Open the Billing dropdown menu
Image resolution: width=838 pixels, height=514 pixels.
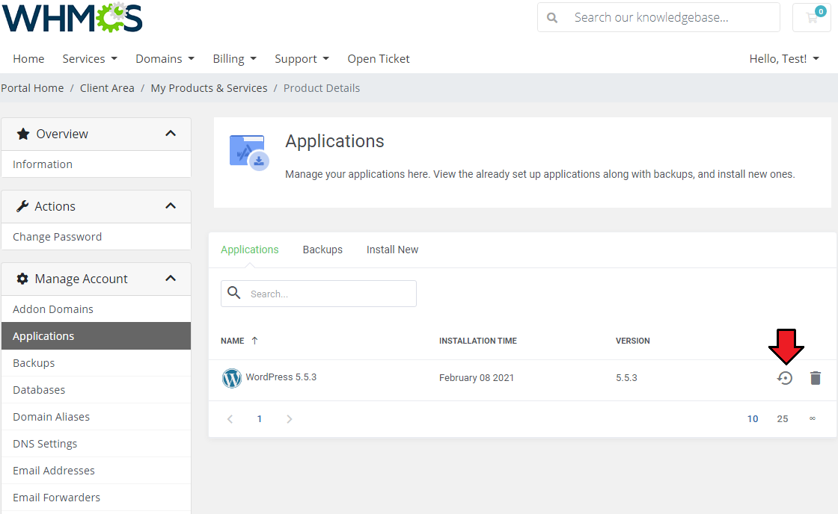point(235,59)
